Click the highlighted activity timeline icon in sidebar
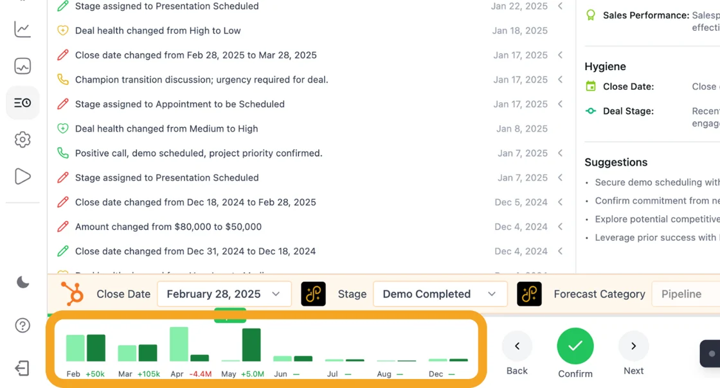Viewport: 720px width, 388px height. coord(22,103)
